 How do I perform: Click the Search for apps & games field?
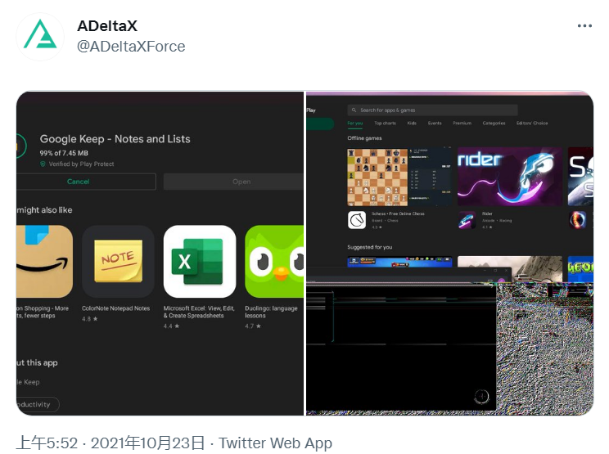click(432, 110)
